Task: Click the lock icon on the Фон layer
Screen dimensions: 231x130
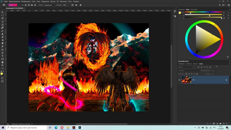Action: 226,80
